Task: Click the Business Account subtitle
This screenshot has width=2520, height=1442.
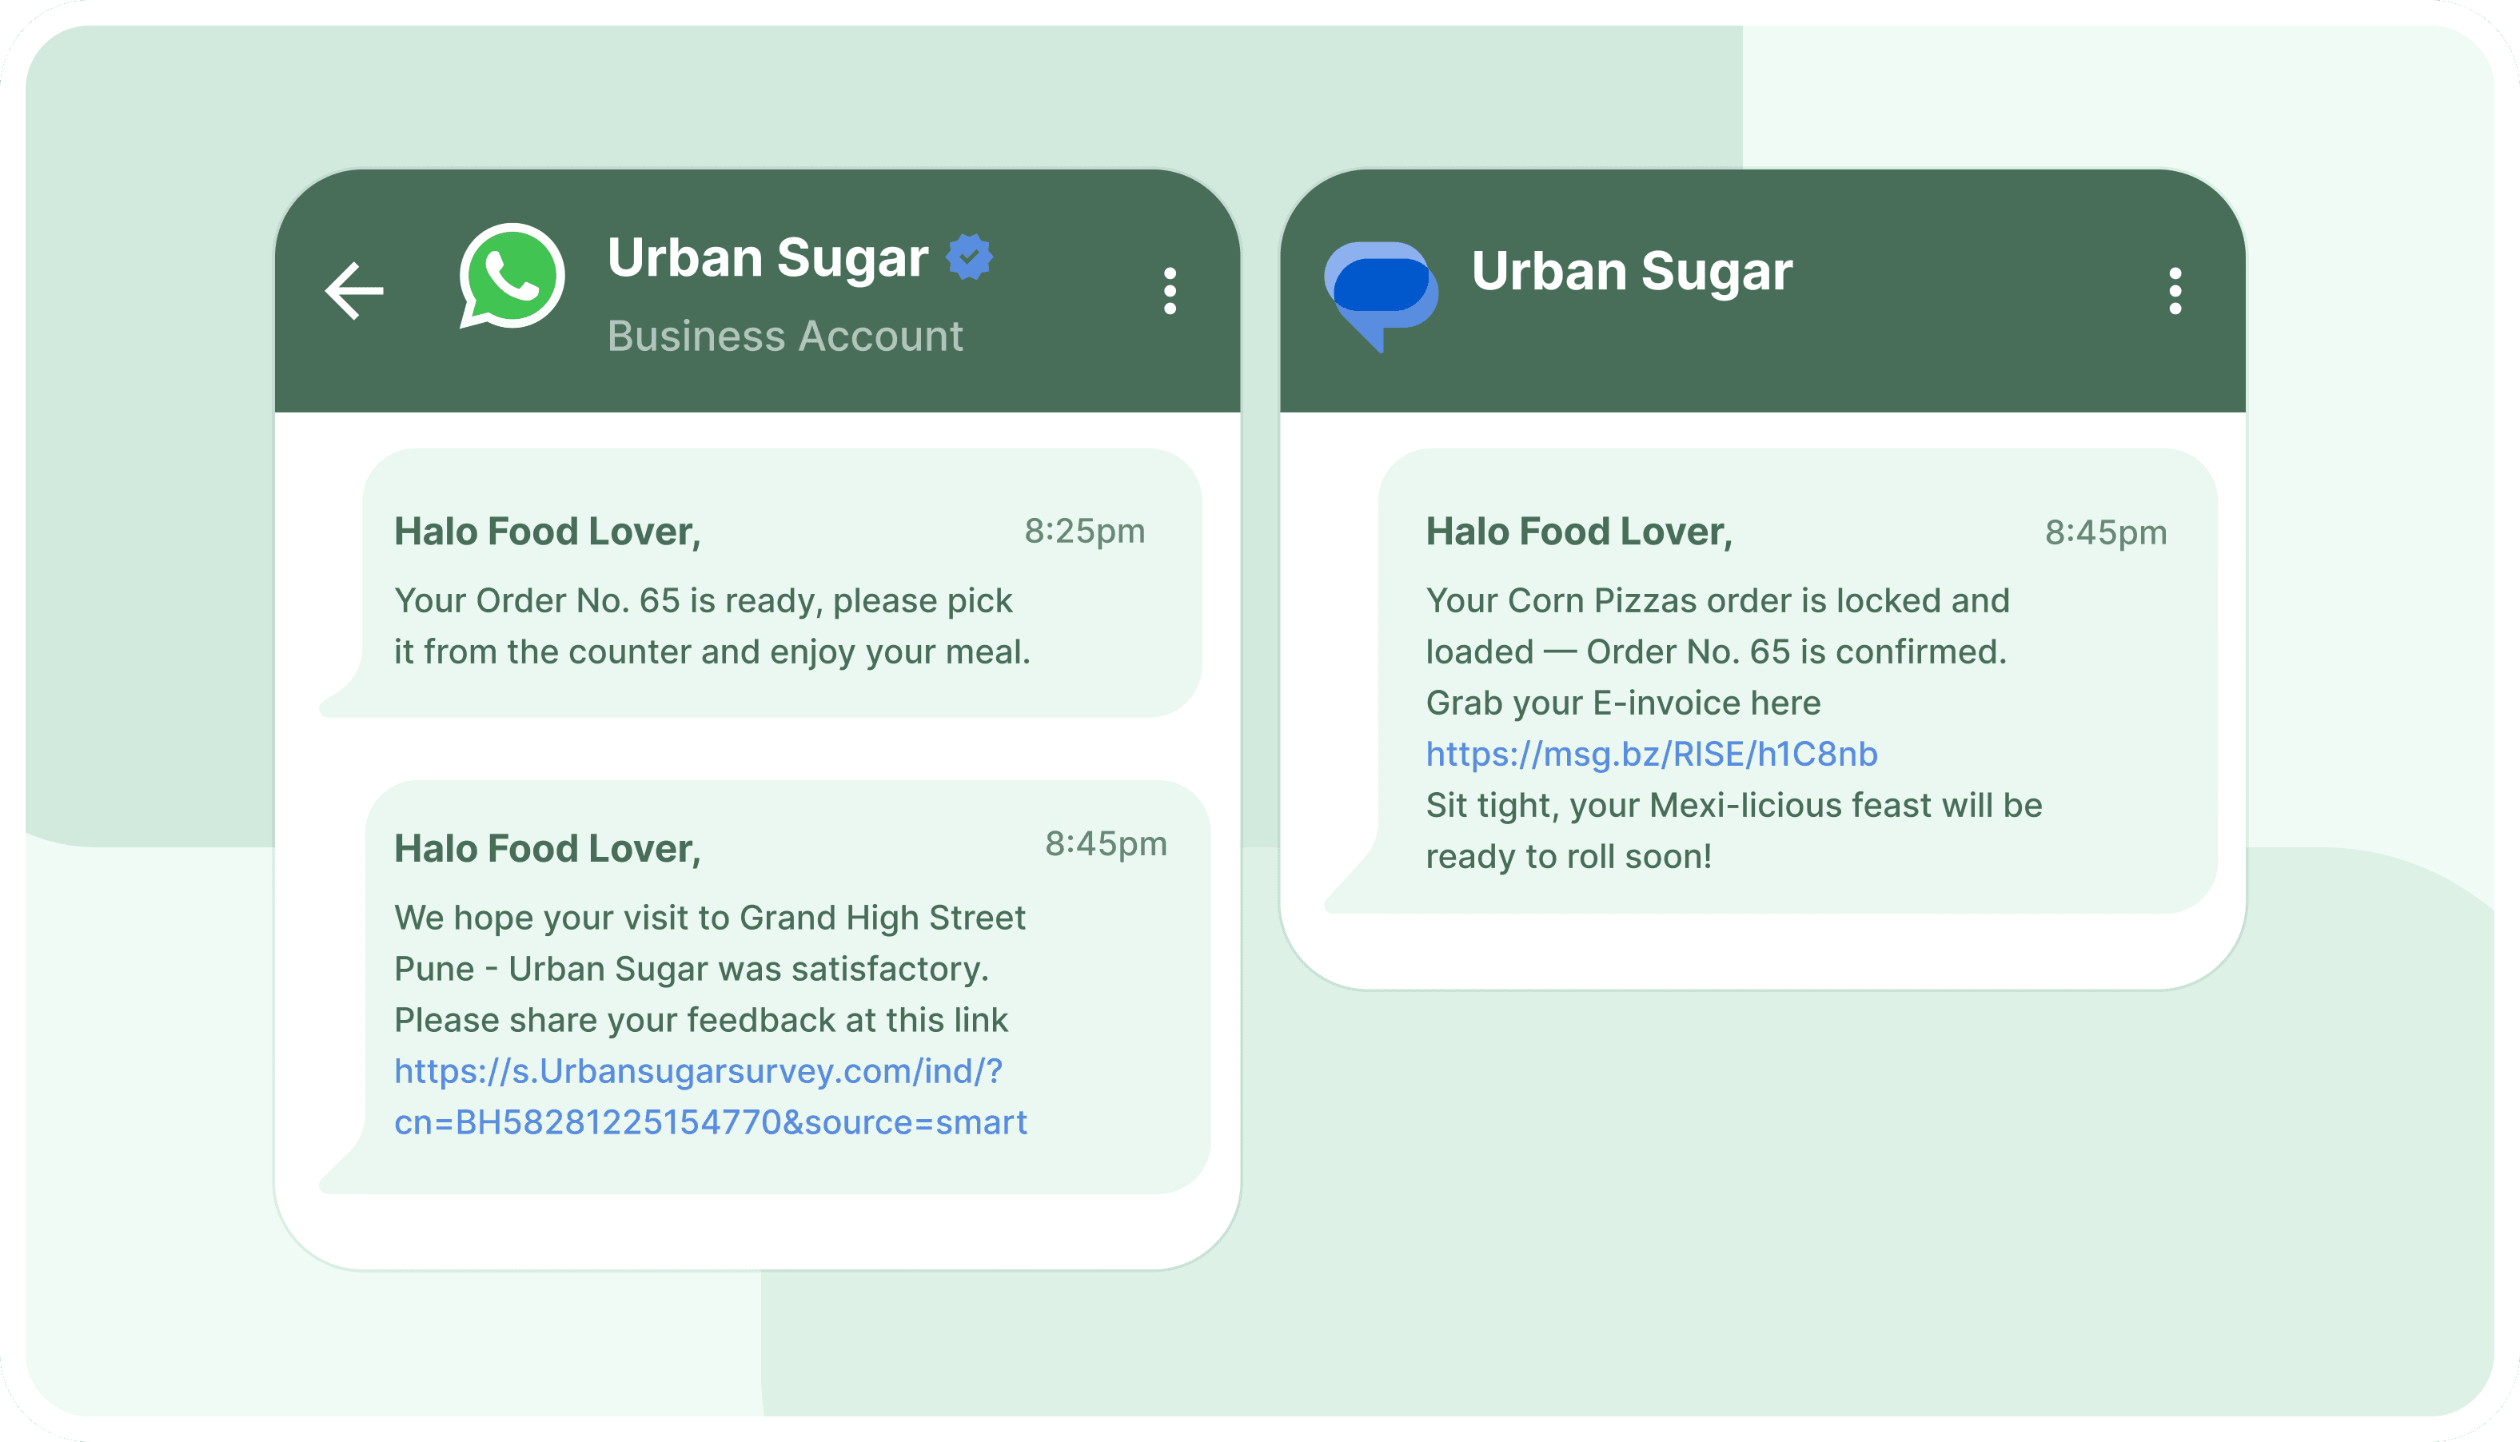Action: click(784, 337)
